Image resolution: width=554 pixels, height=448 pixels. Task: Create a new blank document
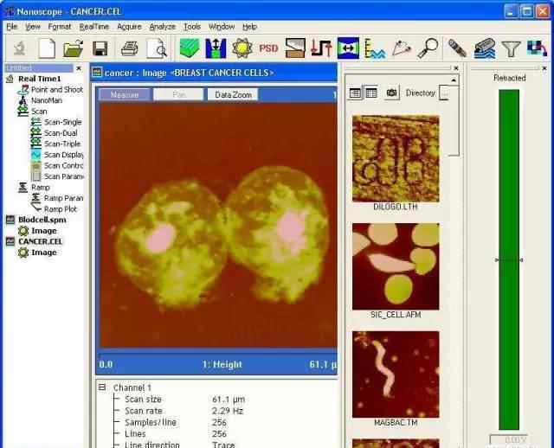point(47,48)
